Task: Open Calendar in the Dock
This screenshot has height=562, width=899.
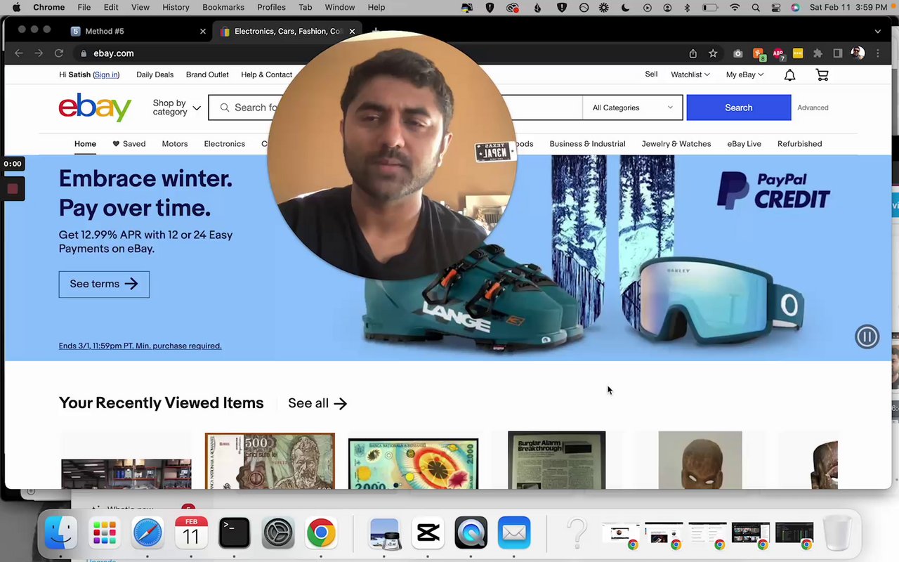Action: (x=191, y=534)
